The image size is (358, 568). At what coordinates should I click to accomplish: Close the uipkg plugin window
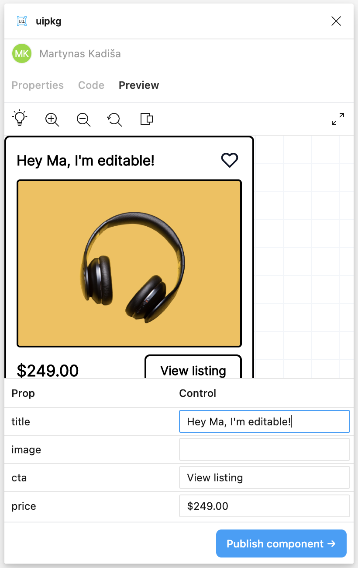336,21
